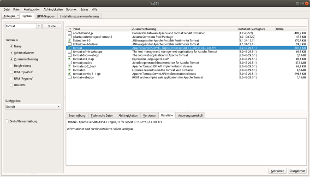The height and width of the screenshot is (177, 310).
Task: Click status icon of tomcat-servlet-3_1-api
Action: (x=69, y=73)
